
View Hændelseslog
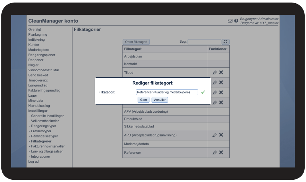click(x=39, y=106)
